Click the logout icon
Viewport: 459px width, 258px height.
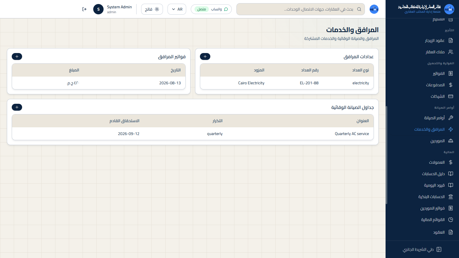[x=84, y=9]
